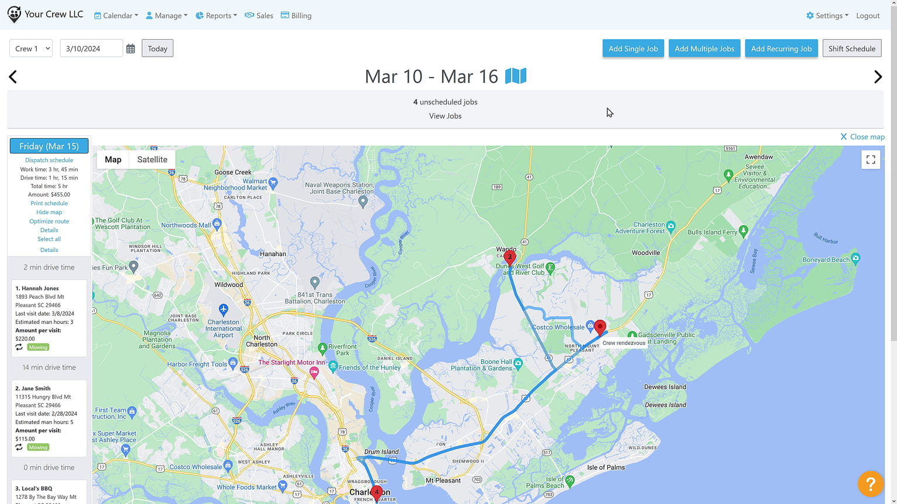Viewport: 897px width, 504px height.
Task: Click the Riverfront Park map pin
Action: pos(322,348)
